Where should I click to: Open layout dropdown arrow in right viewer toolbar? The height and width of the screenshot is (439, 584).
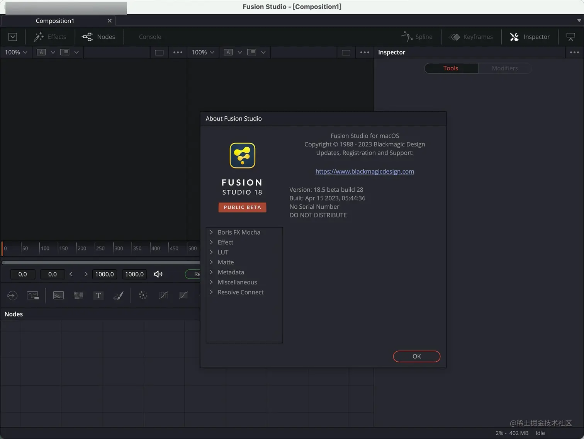263,52
